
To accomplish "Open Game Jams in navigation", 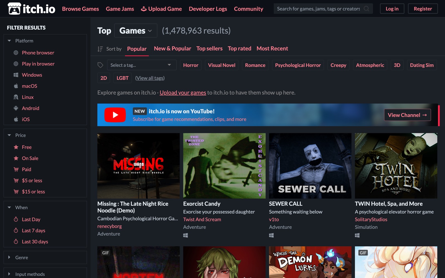I will click(120, 9).
